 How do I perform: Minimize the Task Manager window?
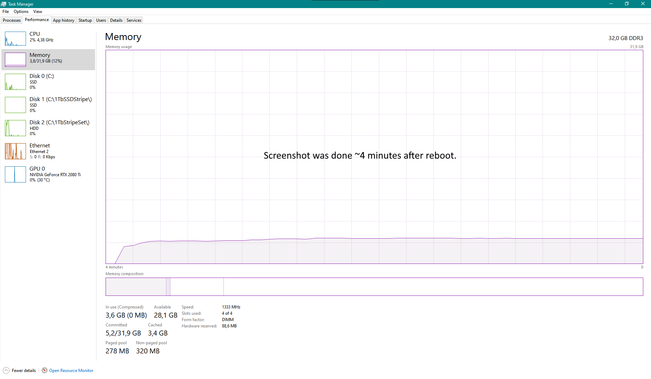611,4
